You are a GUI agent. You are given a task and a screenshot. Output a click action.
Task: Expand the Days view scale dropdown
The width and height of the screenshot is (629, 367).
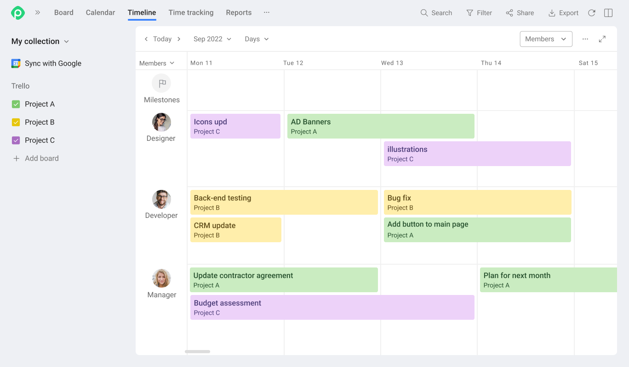257,39
